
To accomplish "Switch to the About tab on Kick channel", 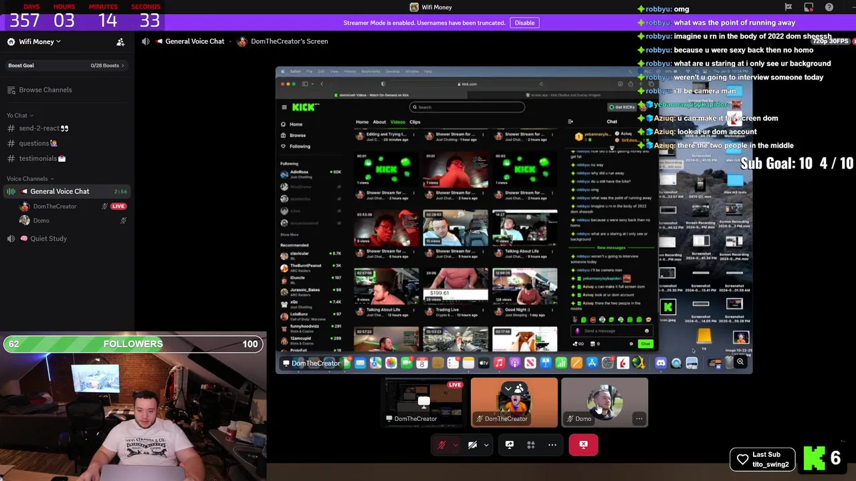I will 379,122.
